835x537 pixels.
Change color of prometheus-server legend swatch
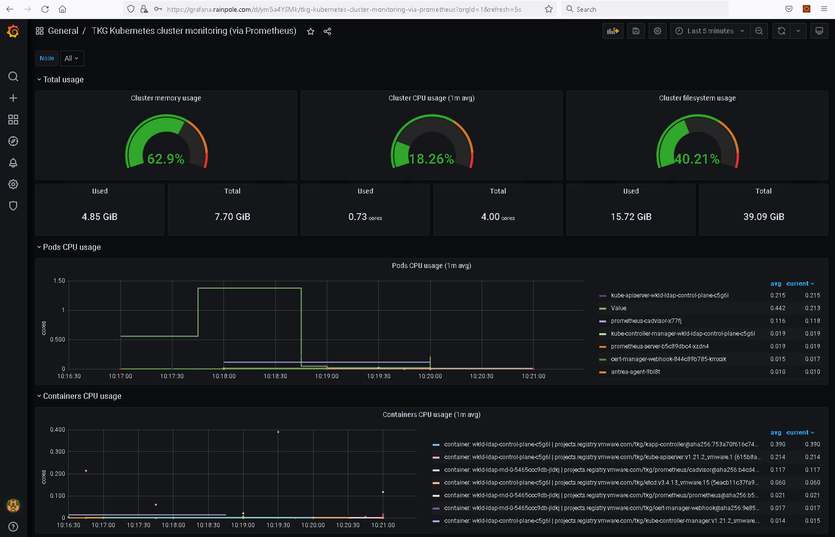tap(603, 347)
